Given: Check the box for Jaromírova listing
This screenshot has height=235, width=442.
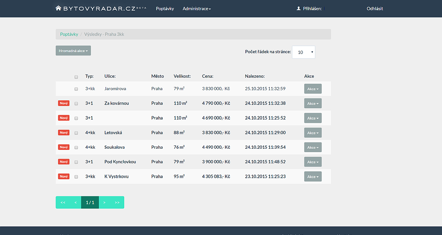Looking at the screenshot, I should (x=76, y=89).
